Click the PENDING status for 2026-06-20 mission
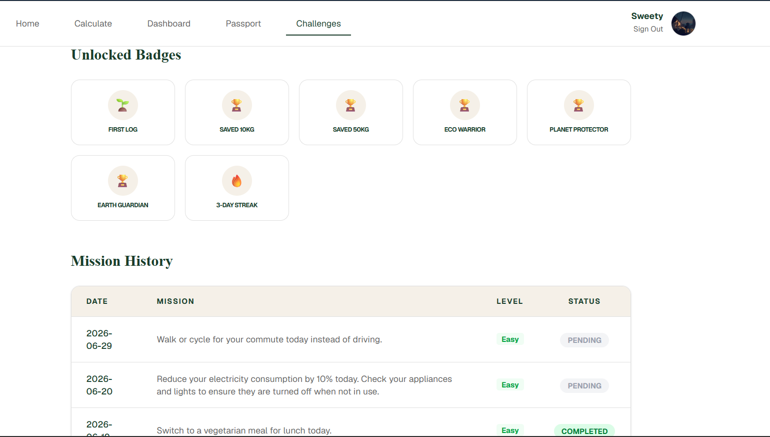This screenshot has width=770, height=437. pyautogui.click(x=584, y=386)
